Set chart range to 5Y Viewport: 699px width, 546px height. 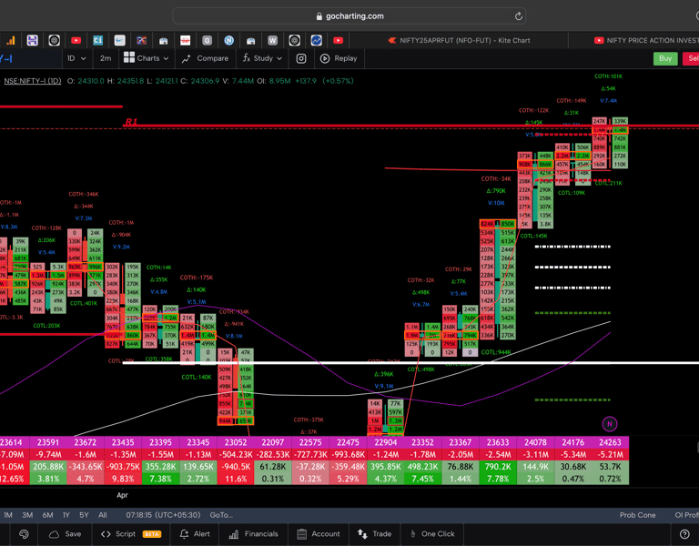[x=84, y=515]
